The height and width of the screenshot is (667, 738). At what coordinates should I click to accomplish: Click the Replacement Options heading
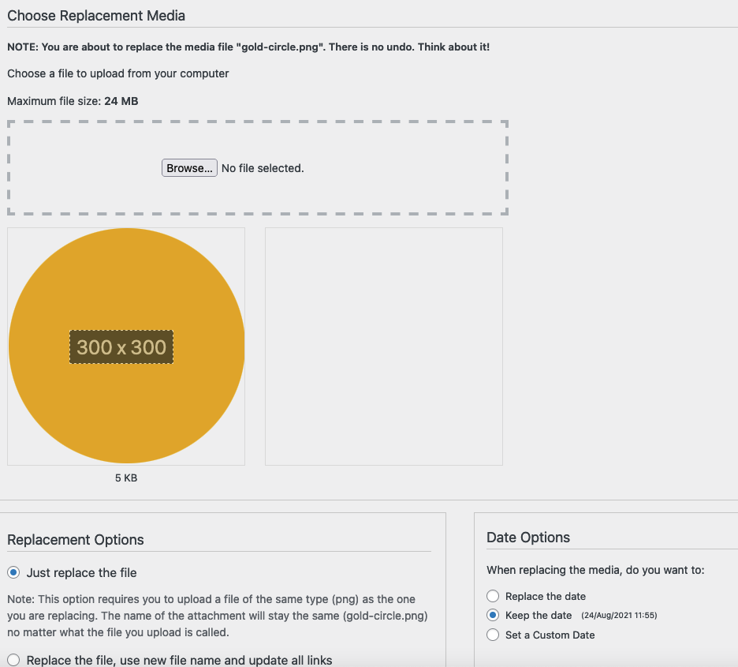pyautogui.click(x=76, y=539)
